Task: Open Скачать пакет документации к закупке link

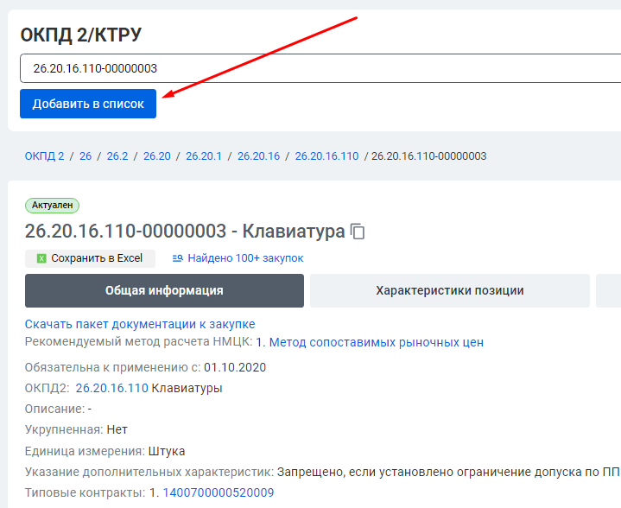Action: tap(140, 324)
